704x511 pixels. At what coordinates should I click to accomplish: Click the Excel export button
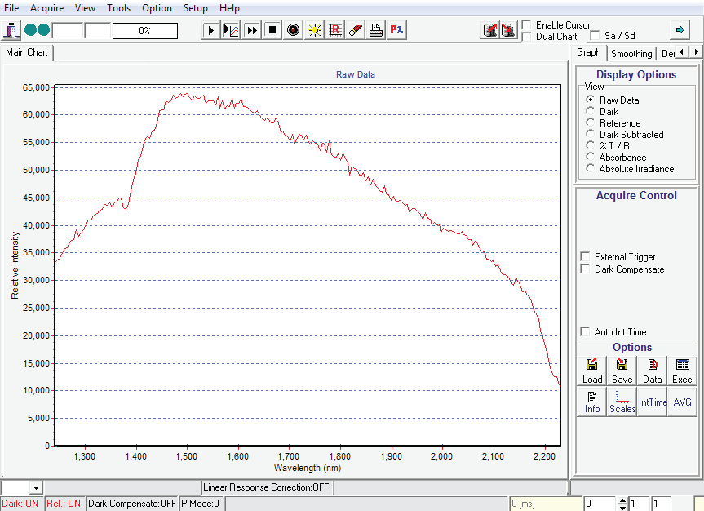coord(683,371)
